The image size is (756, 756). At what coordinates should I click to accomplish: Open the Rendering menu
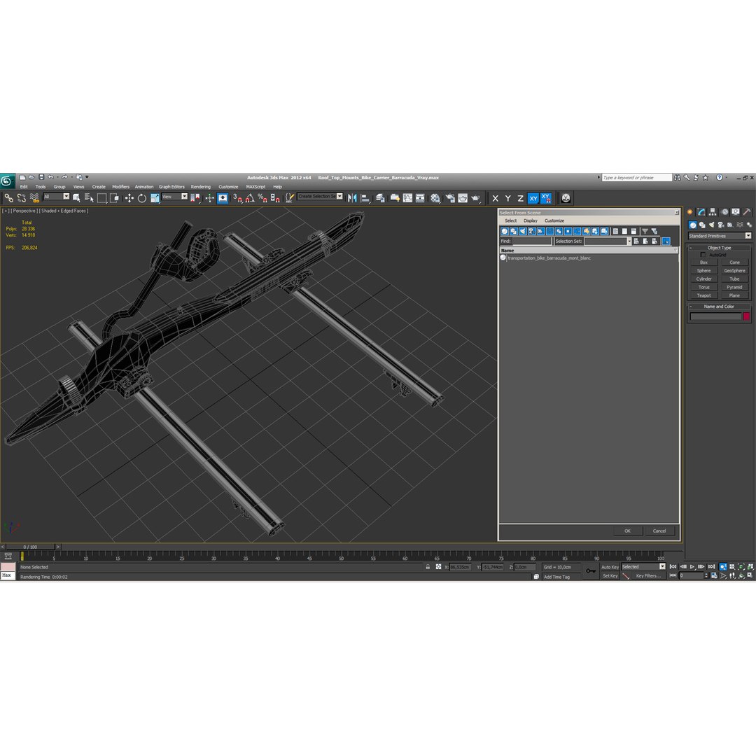click(x=201, y=187)
